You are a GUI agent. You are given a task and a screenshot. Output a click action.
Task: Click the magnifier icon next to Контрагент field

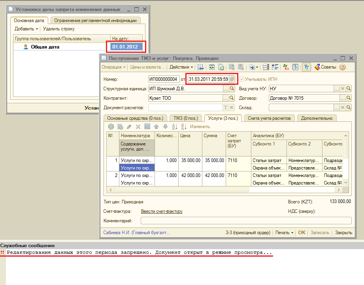pyautogui.click(x=232, y=98)
